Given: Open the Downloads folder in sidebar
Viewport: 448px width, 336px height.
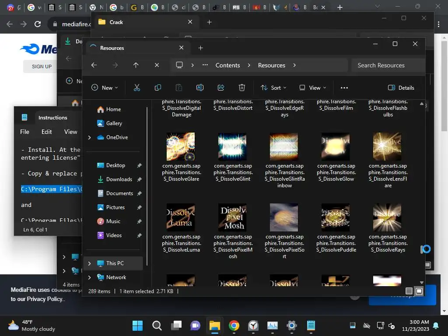Looking at the screenshot, I should (119, 179).
